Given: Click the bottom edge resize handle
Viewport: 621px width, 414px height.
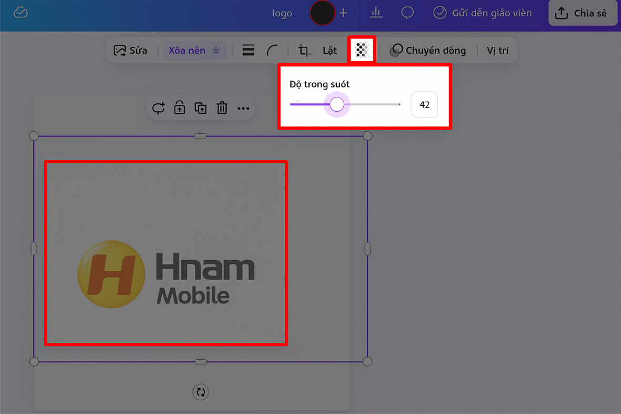Looking at the screenshot, I should tap(201, 362).
